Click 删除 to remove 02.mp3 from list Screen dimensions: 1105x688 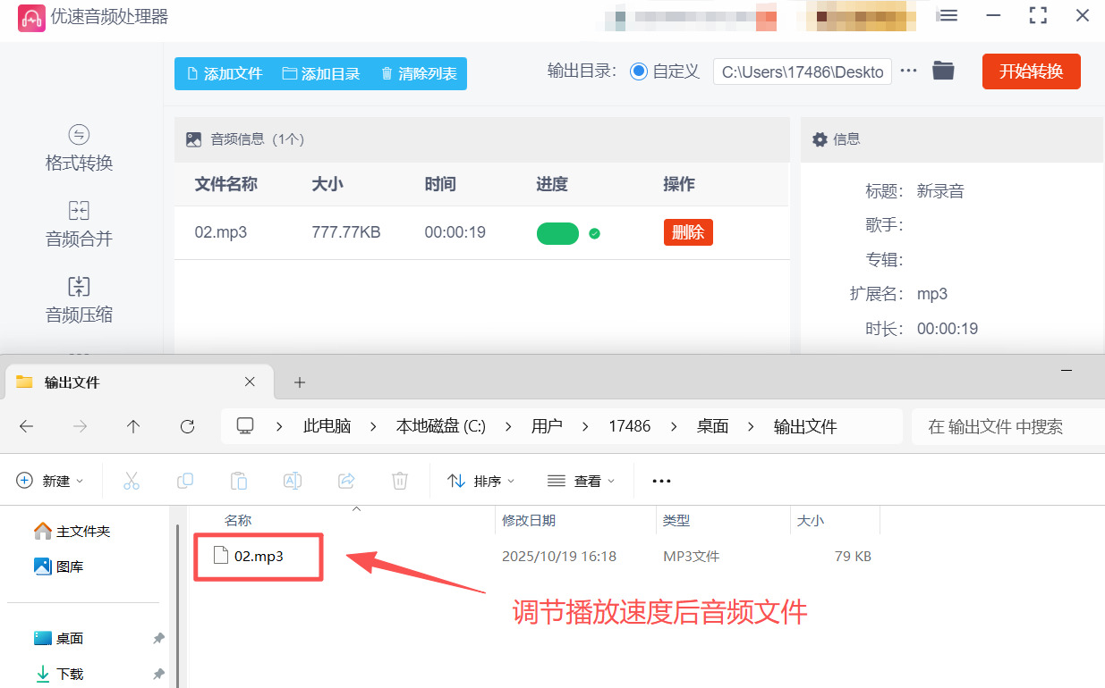pos(688,232)
